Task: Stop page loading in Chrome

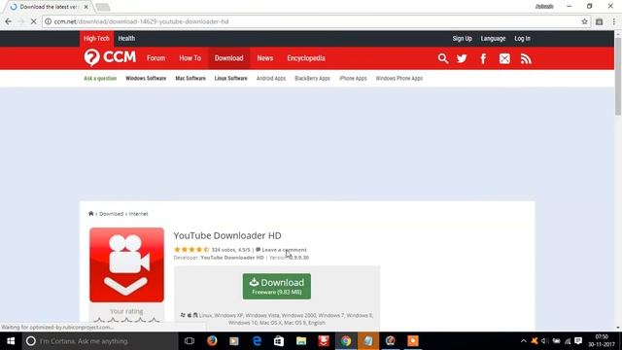Action: pos(34,21)
